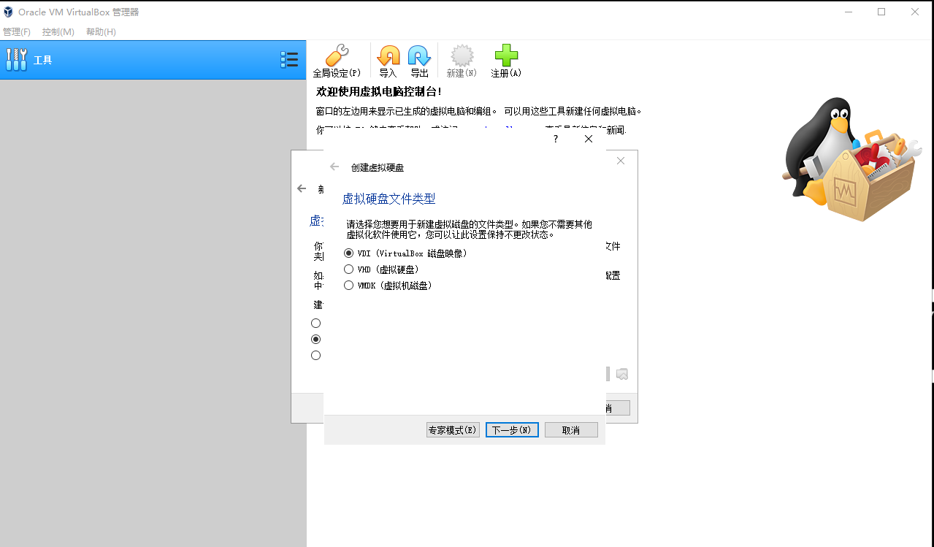Select the VDI disk image option
This screenshot has width=934, height=547.
pyautogui.click(x=348, y=253)
